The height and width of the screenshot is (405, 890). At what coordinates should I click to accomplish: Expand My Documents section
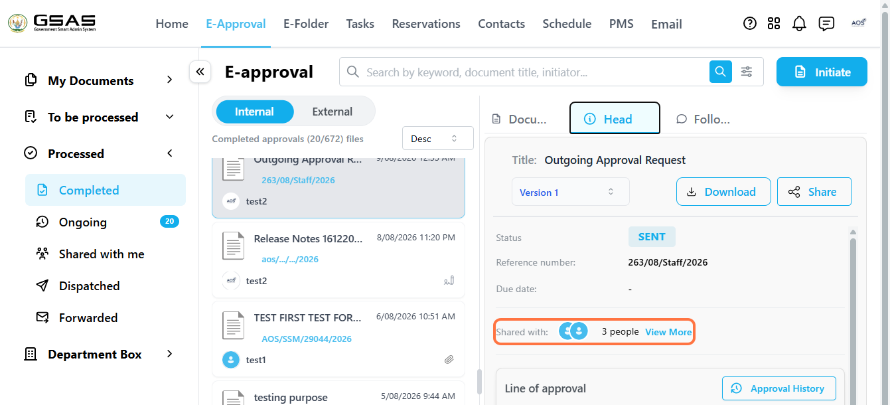pyautogui.click(x=170, y=80)
